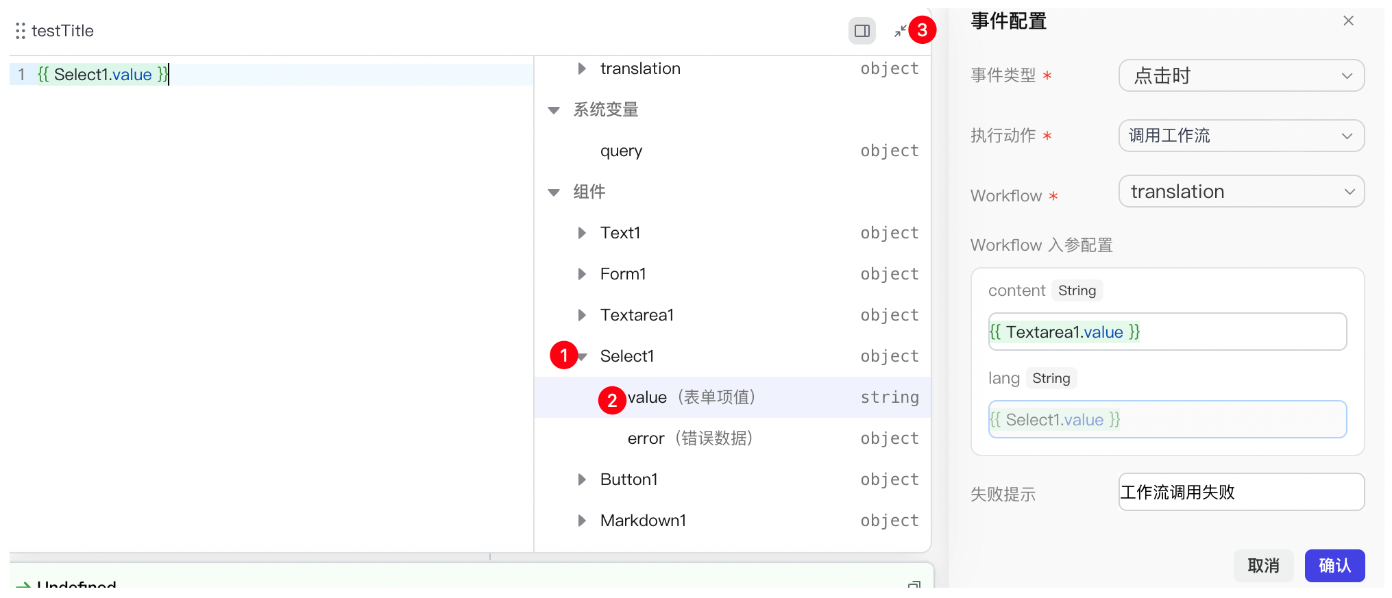Open the Workflow dropdown showing translation
The image size is (1392, 598).
[x=1241, y=191]
